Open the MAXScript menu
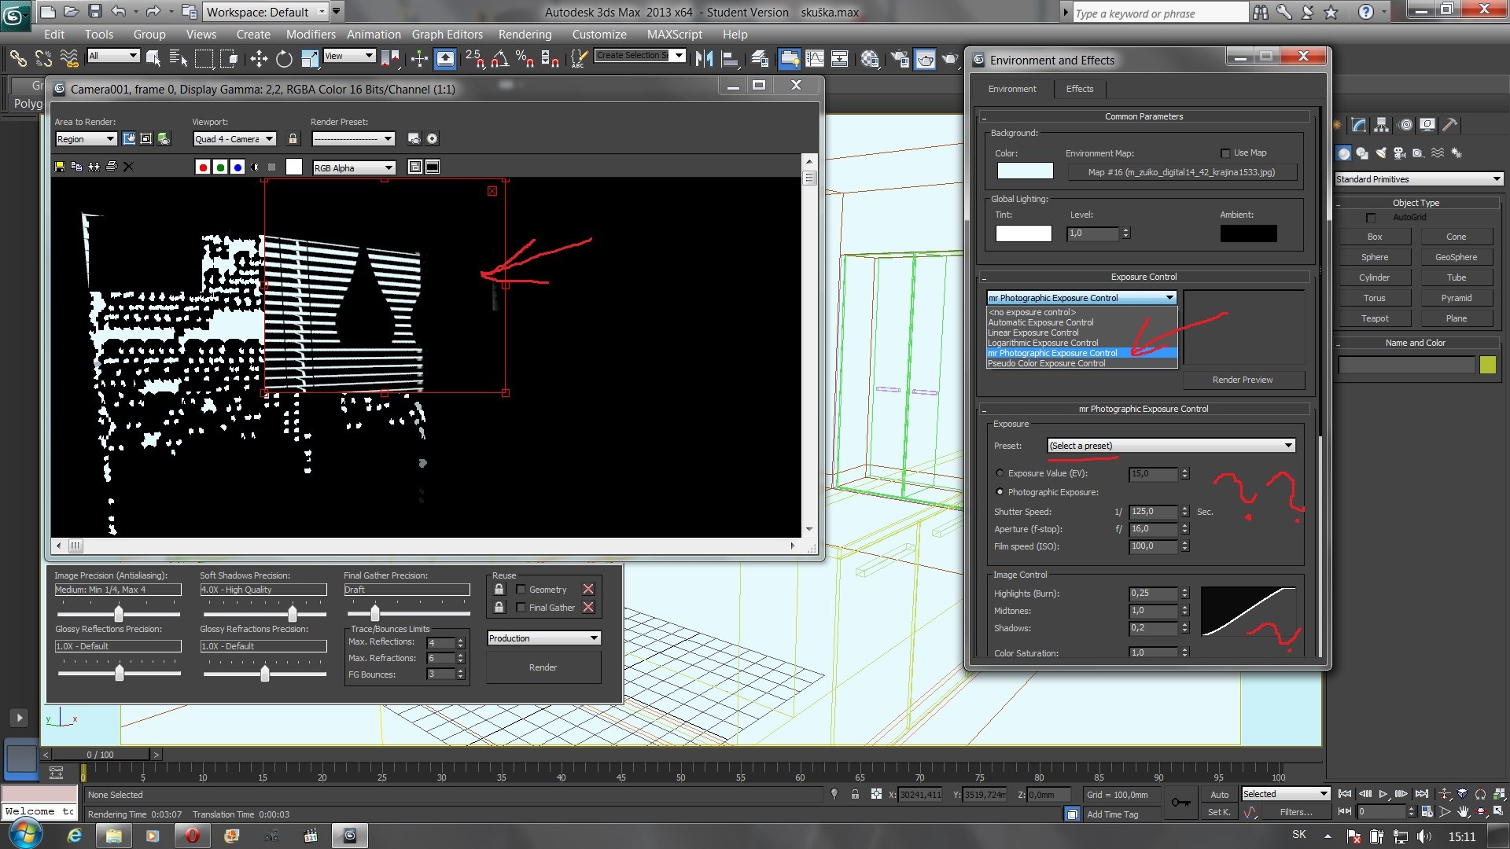1510x849 pixels. coord(674,35)
